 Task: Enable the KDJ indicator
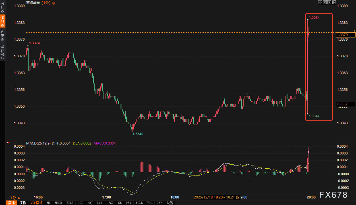(90, 203)
